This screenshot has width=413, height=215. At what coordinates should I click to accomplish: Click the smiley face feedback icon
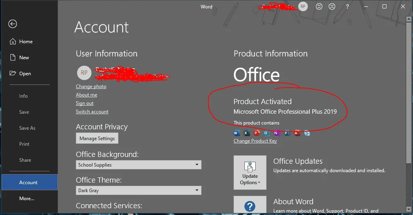(x=319, y=6)
